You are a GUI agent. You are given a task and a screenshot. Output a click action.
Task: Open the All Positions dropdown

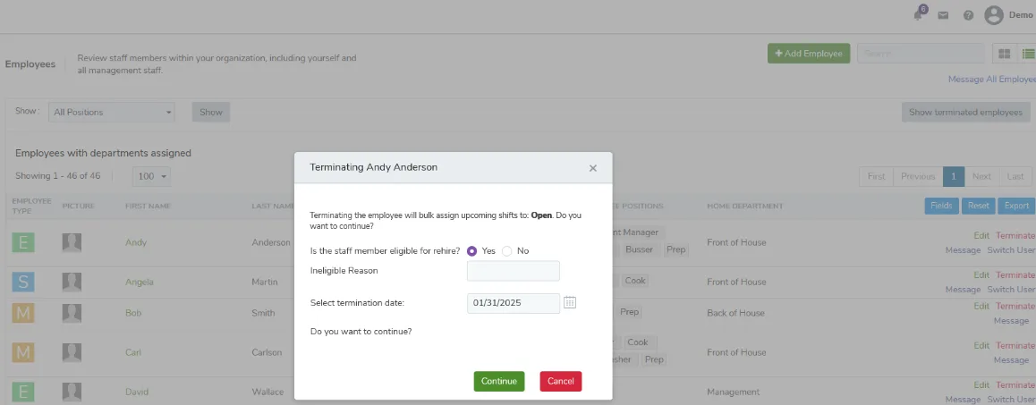click(112, 113)
